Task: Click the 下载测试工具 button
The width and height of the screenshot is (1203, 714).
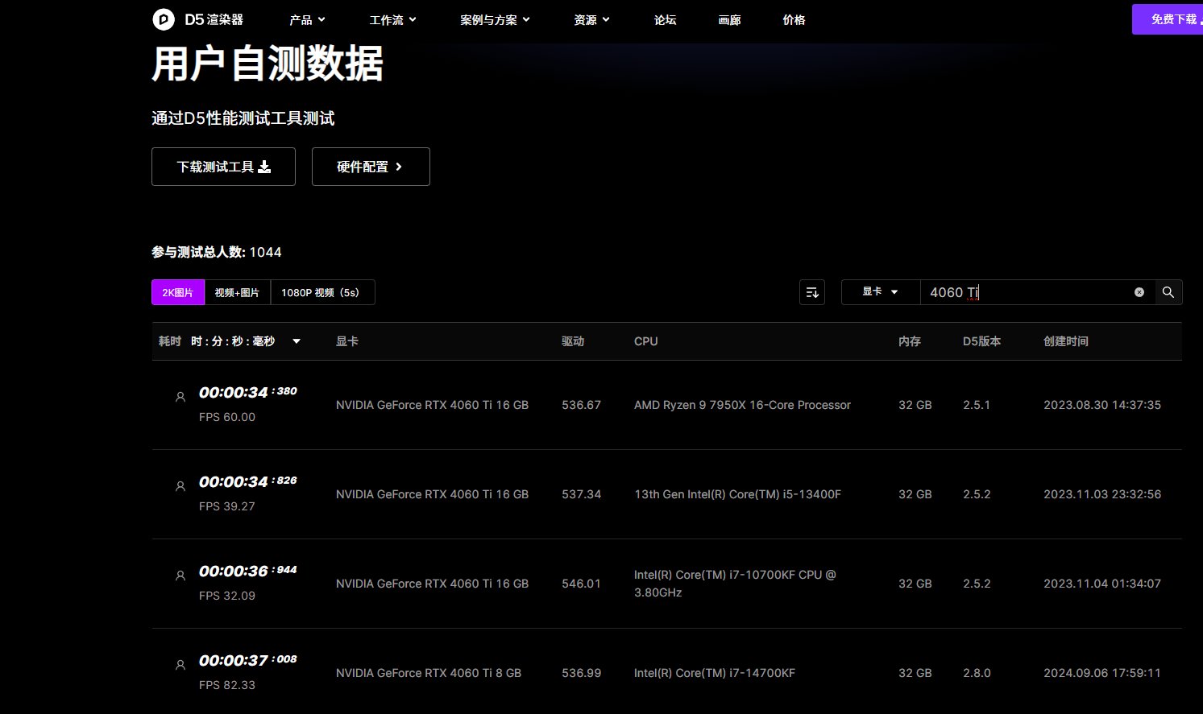Action: pyautogui.click(x=223, y=167)
